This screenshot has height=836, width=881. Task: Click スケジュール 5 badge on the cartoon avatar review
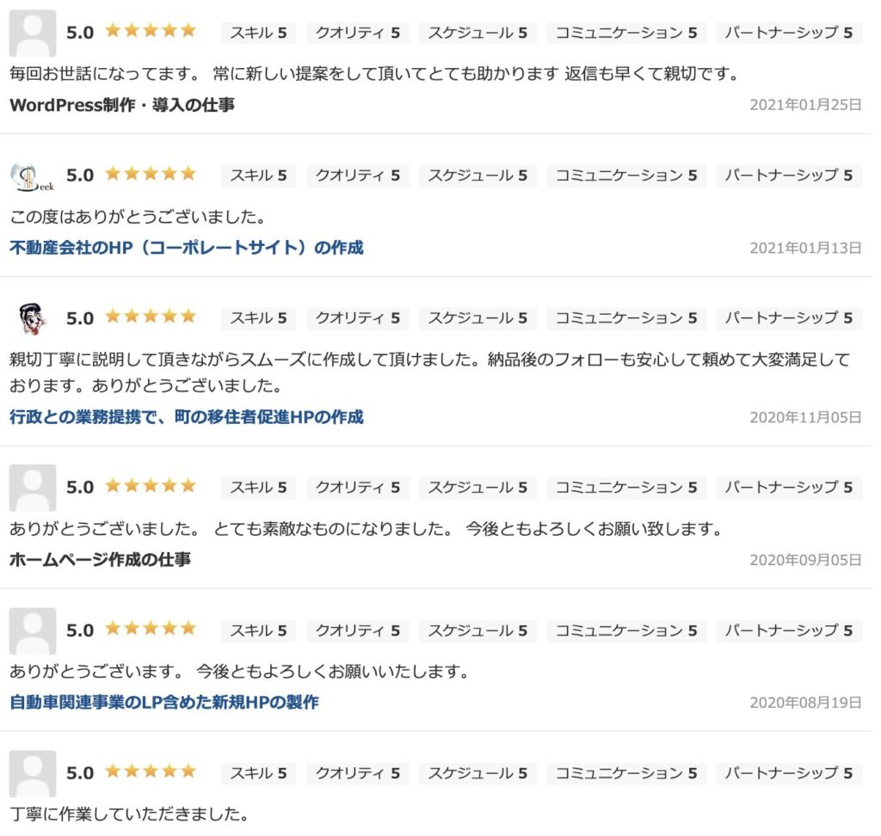(x=477, y=318)
